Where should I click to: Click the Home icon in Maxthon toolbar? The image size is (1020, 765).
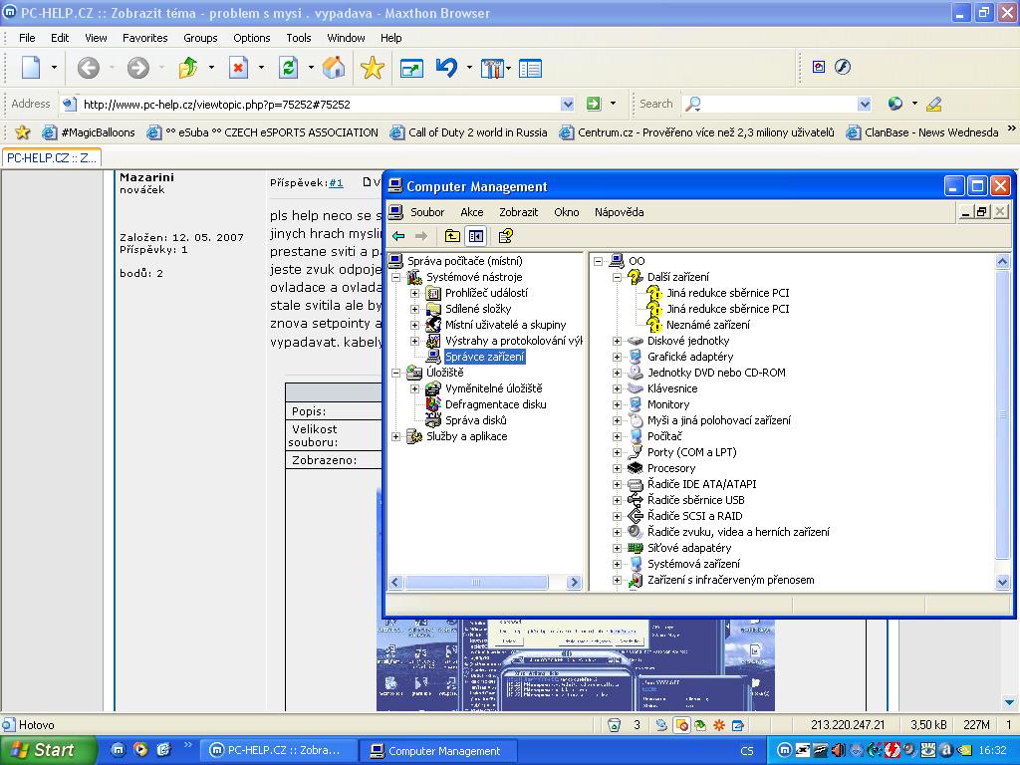[334, 68]
